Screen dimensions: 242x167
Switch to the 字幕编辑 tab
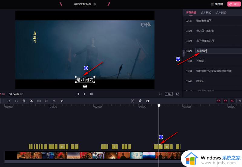191,12
